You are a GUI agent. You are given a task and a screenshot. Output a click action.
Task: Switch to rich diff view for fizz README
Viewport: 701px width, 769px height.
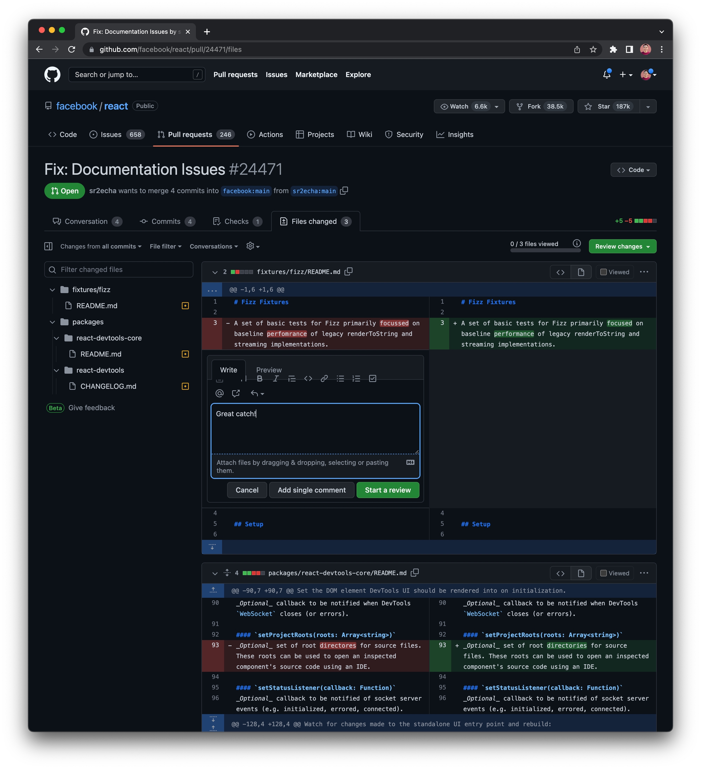point(581,272)
